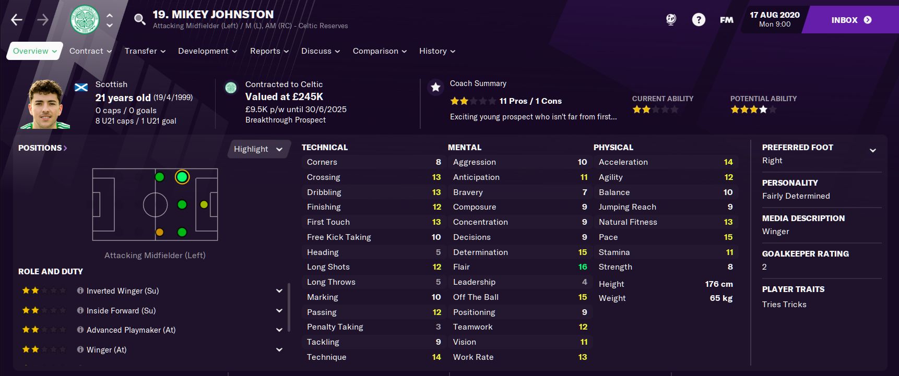
Task: Select the striker position dot on pitch
Action: [x=204, y=204]
